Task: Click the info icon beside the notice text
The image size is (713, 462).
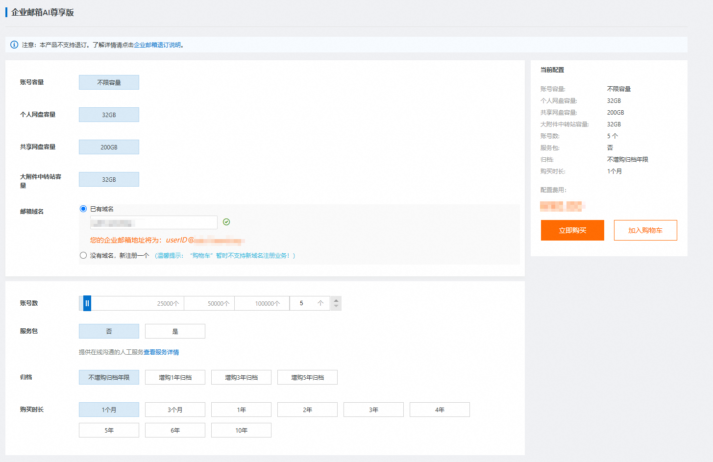Action: click(x=14, y=45)
